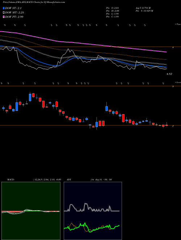Select the 'DOW ST: 2.1' legend label

click(x=13, y=8)
